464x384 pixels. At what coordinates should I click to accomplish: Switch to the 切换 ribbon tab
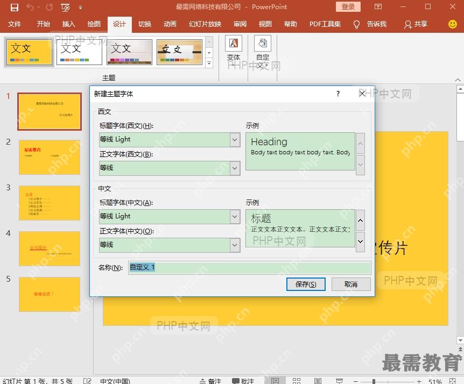[145, 24]
